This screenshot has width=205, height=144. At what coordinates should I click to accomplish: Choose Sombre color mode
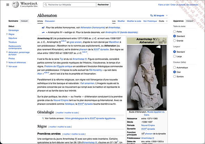click(174, 76)
